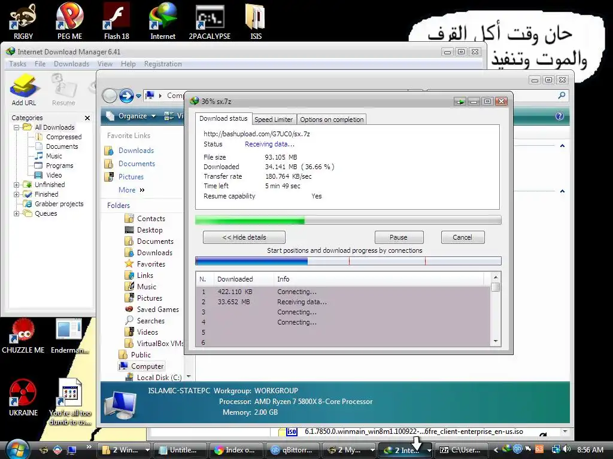Expand quick launch overflow chevron on taskbar

[89, 446]
